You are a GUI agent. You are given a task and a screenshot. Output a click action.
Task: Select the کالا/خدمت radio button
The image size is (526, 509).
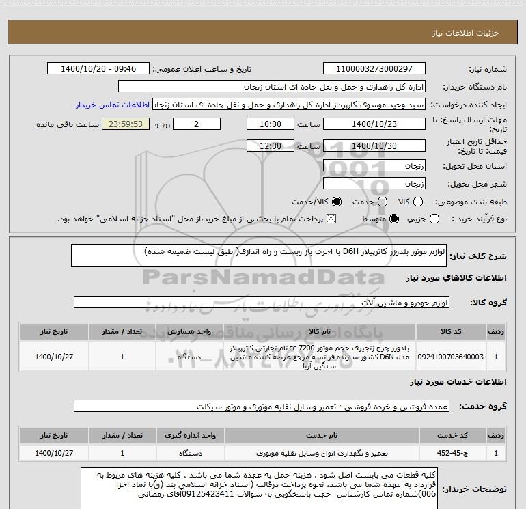click(337, 202)
